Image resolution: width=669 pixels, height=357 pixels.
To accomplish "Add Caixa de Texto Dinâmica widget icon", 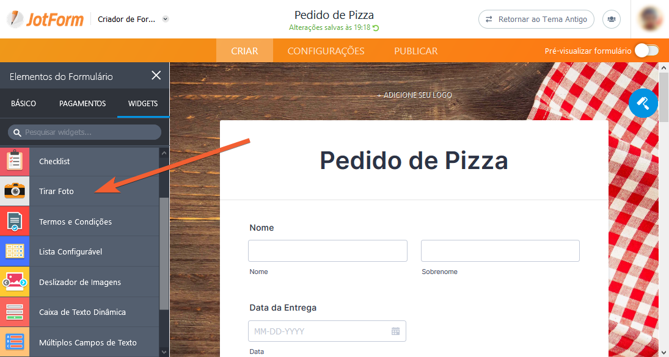I will point(15,312).
